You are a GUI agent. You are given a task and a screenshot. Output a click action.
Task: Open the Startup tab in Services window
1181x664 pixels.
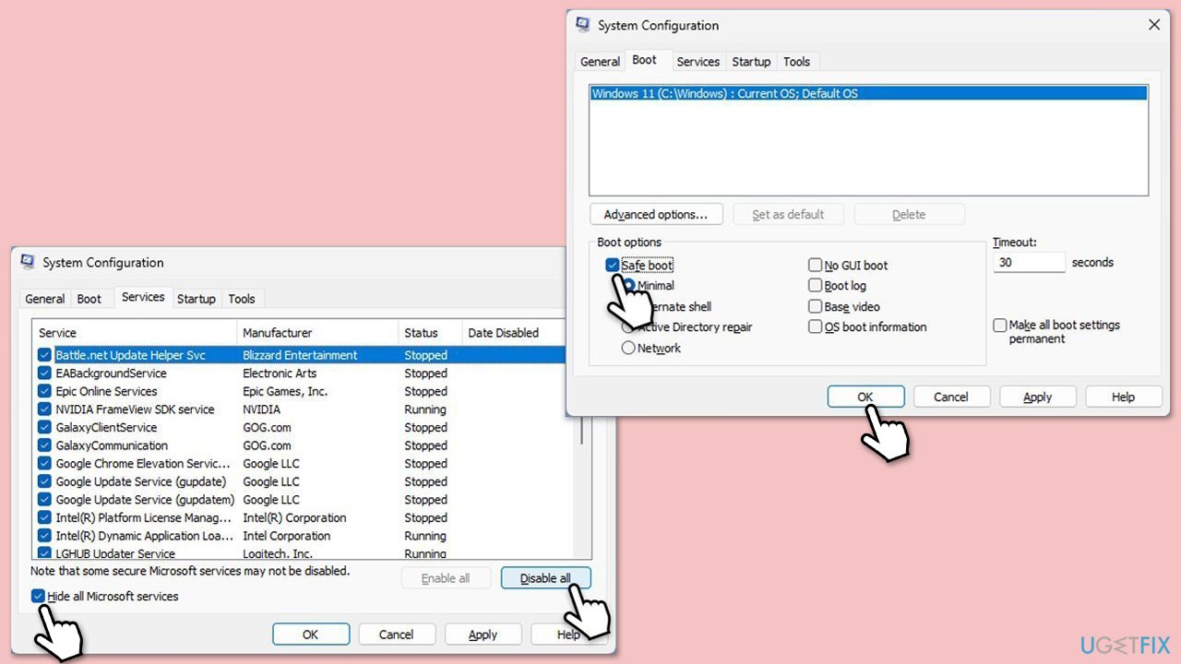point(196,299)
